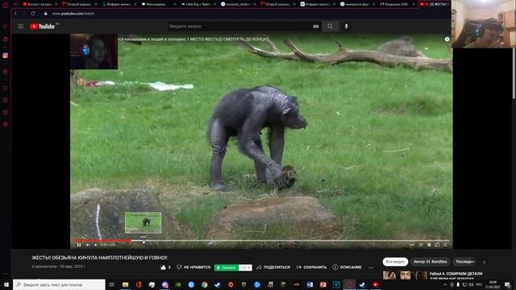Viewport: 516px width, 290px height.
Task: Click СОХРАНИТЬ to save the video
Action: (x=311, y=267)
